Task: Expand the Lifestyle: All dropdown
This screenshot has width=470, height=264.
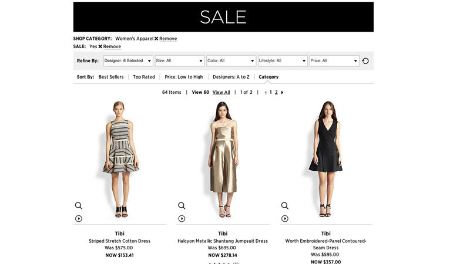Action: pyautogui.click(x=283, y=61)
